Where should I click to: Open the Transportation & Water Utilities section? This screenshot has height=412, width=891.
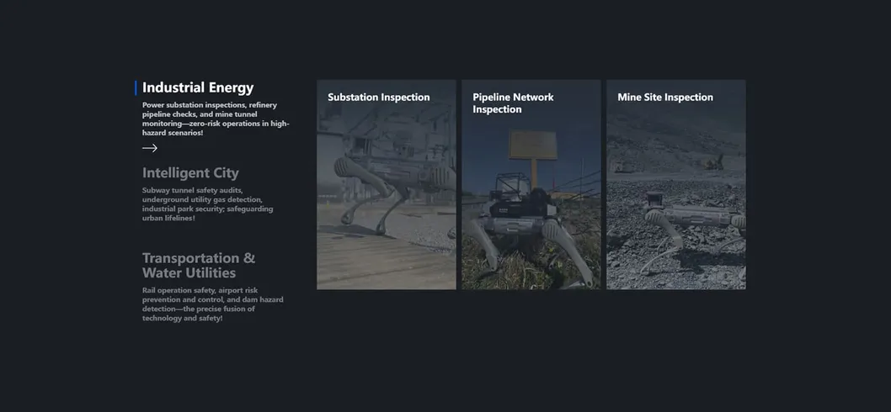[199, 266]
